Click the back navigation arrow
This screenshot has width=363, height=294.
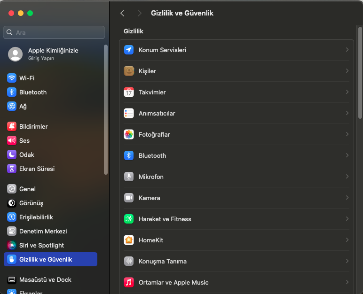(122, 13)
